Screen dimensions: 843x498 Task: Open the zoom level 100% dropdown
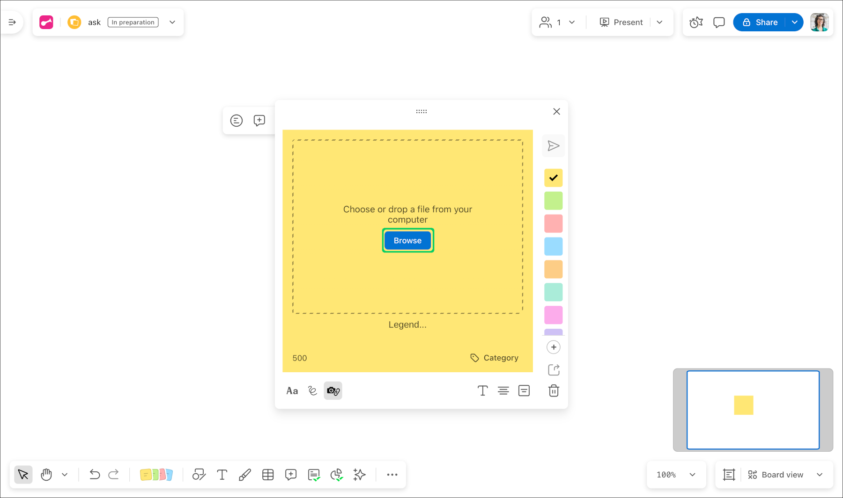pyautogui.click(x=676, y=475)
